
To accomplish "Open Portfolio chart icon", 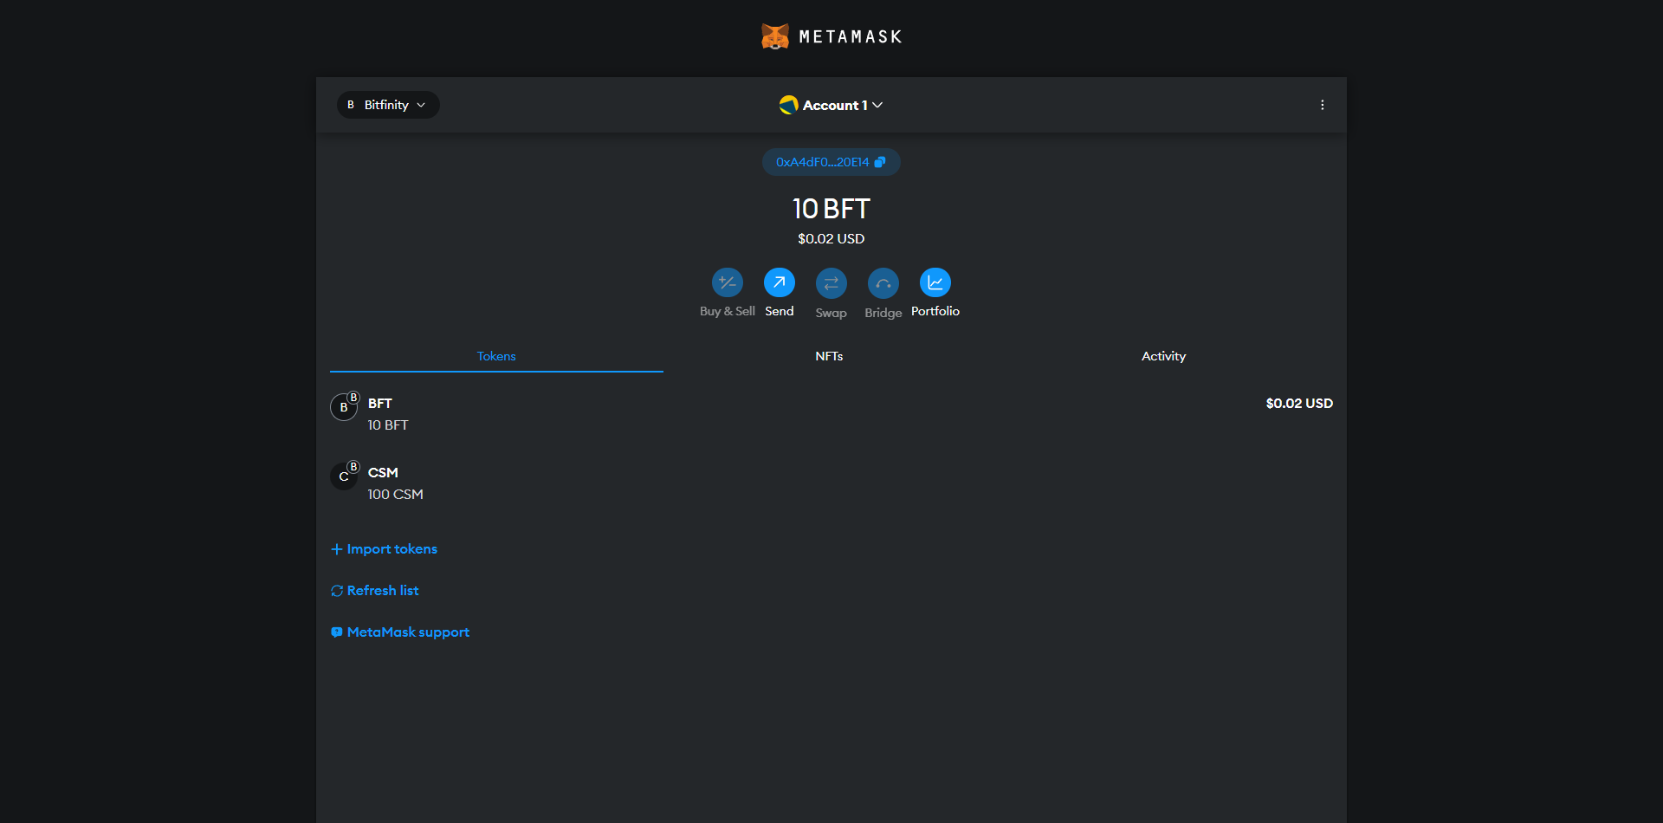I will [x=935, y=282].
